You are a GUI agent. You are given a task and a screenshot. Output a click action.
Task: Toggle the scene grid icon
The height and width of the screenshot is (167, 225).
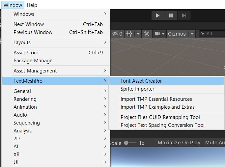click(x=129, y=34)
